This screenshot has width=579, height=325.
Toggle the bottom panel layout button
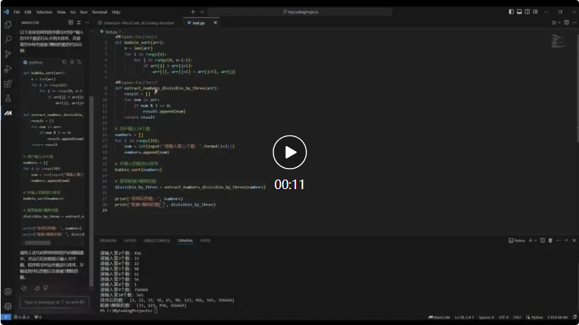(520, 12)
